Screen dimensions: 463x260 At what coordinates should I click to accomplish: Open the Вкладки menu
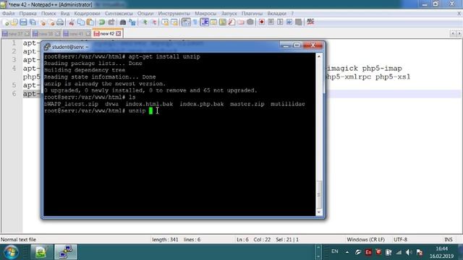click(276, 14)
